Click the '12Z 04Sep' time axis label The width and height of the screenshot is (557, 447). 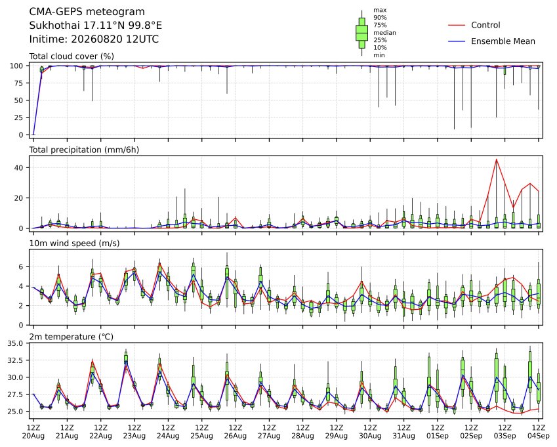point(539,432)
